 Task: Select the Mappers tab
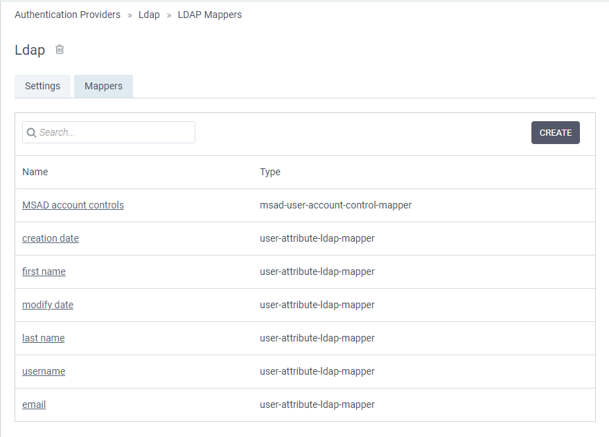click(103, 86)
